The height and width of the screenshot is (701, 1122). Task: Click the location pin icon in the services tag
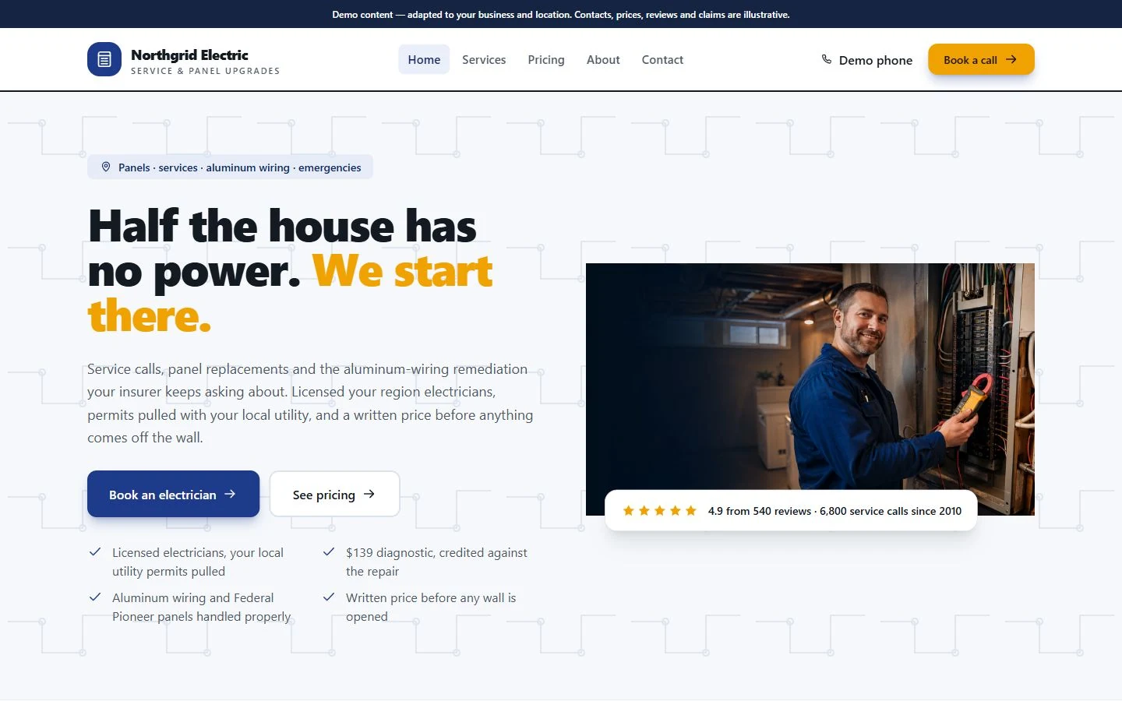coord(106,167)
